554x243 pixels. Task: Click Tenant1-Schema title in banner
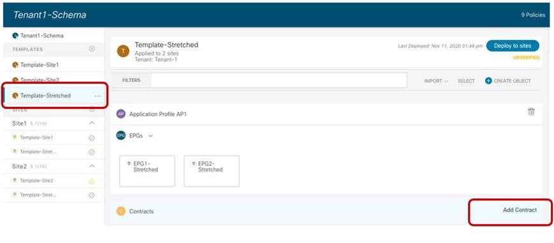[50, 15]
